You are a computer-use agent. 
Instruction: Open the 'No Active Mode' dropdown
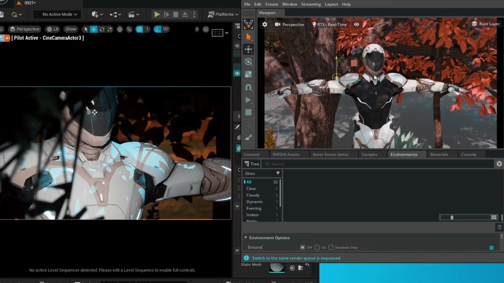point(60,14)
